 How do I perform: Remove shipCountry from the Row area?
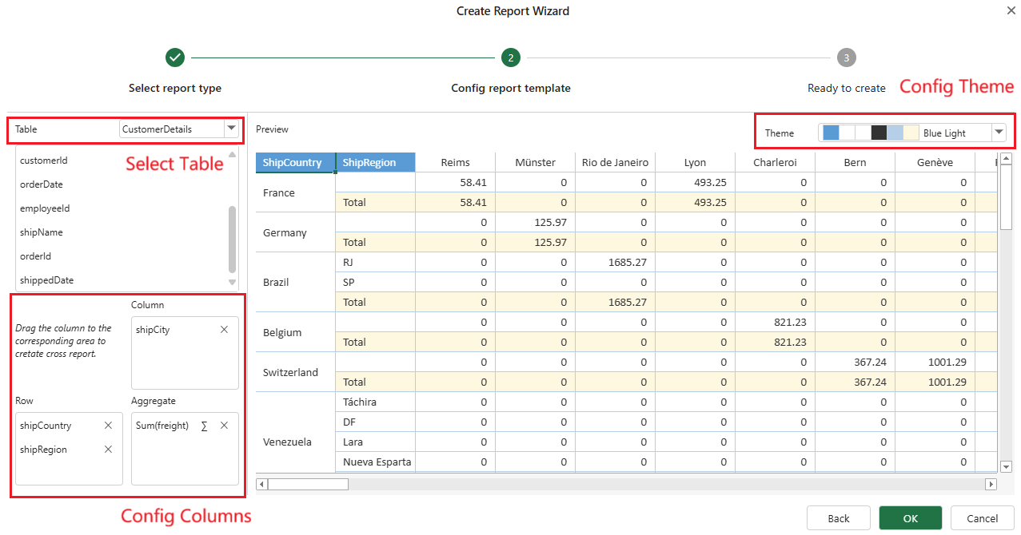tap(108, 426)
